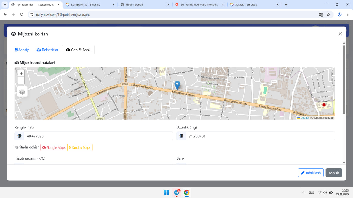The image size is (353, 198).
Task: Zoom in on the Leaflet map
Action: [x=21, y=73]
